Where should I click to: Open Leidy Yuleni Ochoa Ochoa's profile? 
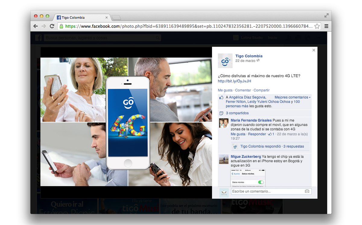click(269, 102)
